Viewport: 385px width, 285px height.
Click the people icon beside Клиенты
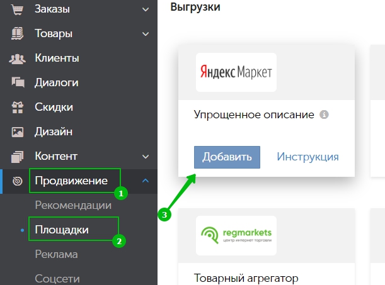pyautogui.click(x=17, y=59)
